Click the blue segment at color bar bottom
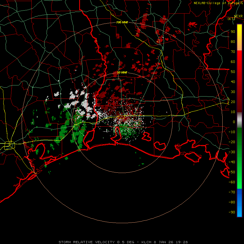244x244 pixels. 239,203
